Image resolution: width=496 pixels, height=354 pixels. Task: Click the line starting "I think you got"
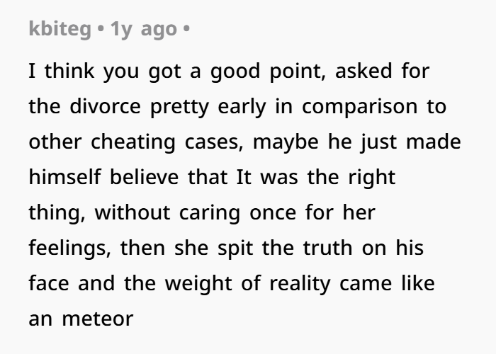[229, 72]
